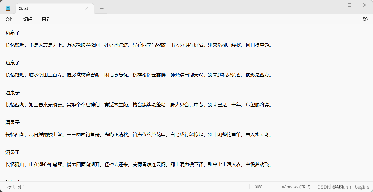Minimize the Notepad window
Screen dimensions: 373x192
tap(334, 5)
